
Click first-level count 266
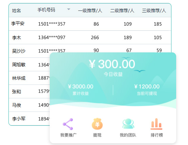click(x=95, y=38)
